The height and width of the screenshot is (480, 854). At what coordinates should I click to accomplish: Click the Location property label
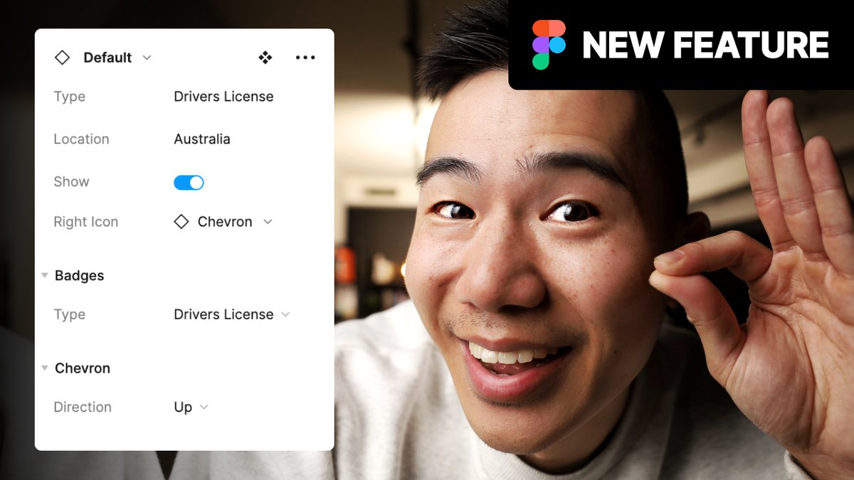coord(81,139)
